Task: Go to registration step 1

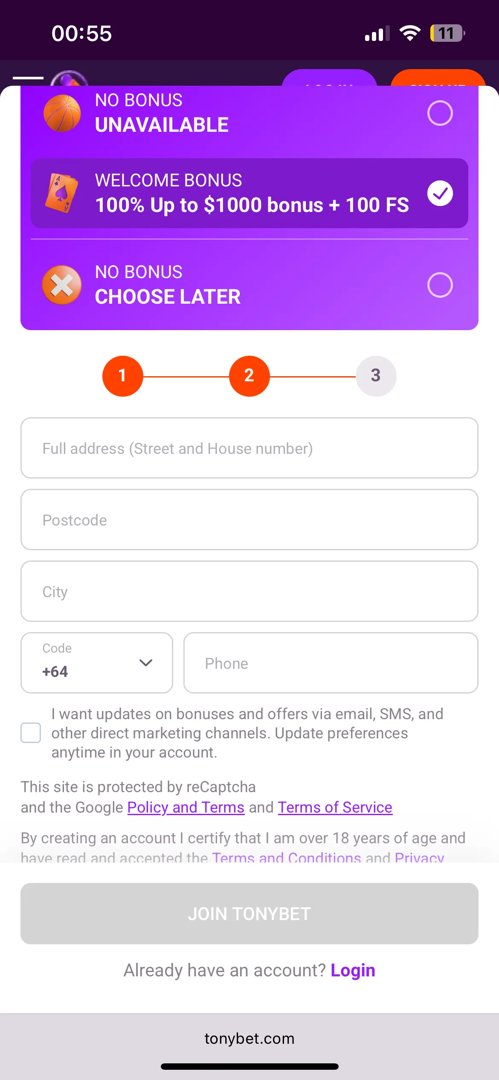Action: [122, 376]
